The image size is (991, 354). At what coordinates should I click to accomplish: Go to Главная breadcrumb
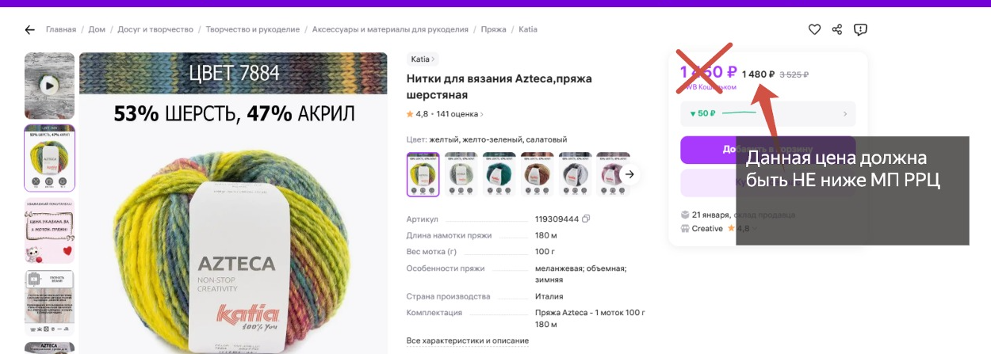(61, 29)
